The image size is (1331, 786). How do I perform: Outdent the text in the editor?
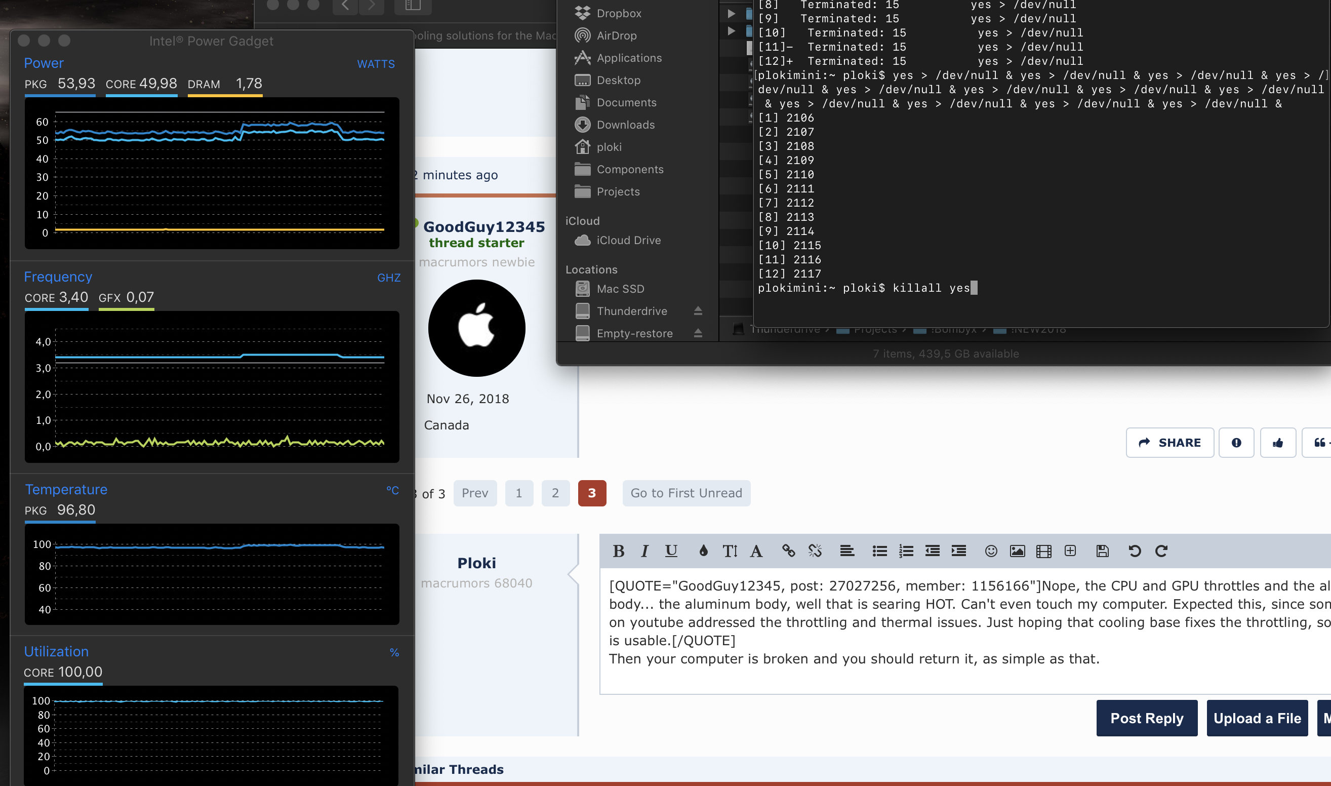point(933,551)
